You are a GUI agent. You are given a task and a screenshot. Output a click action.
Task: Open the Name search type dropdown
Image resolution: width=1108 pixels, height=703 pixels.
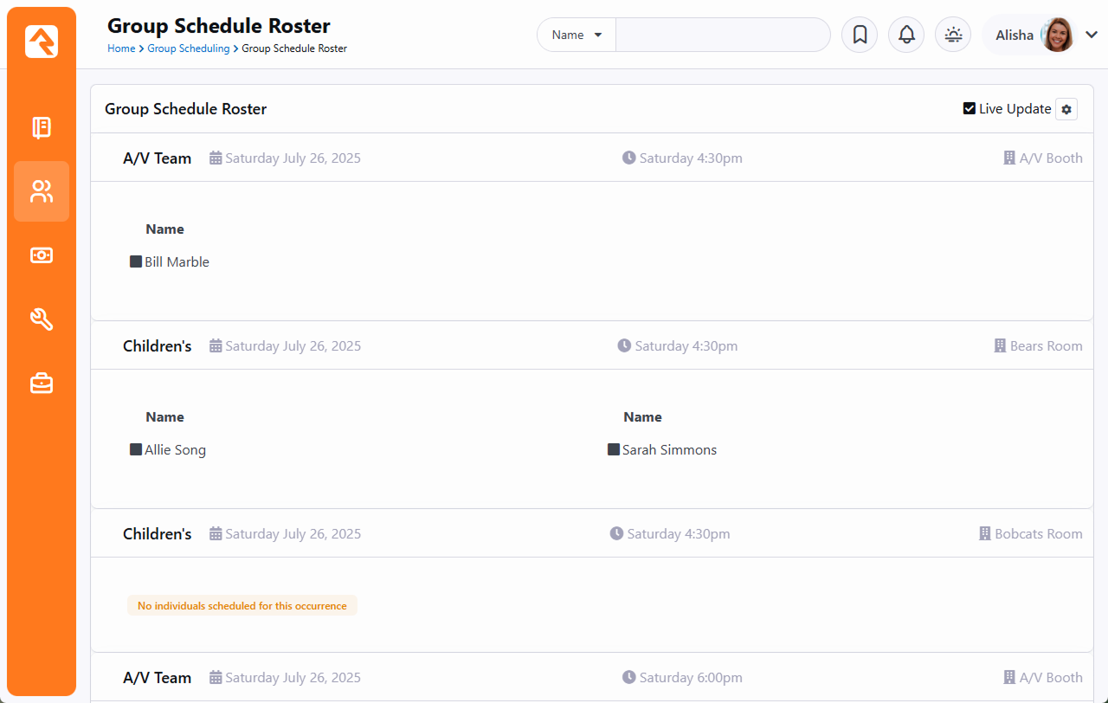(577, 35)
